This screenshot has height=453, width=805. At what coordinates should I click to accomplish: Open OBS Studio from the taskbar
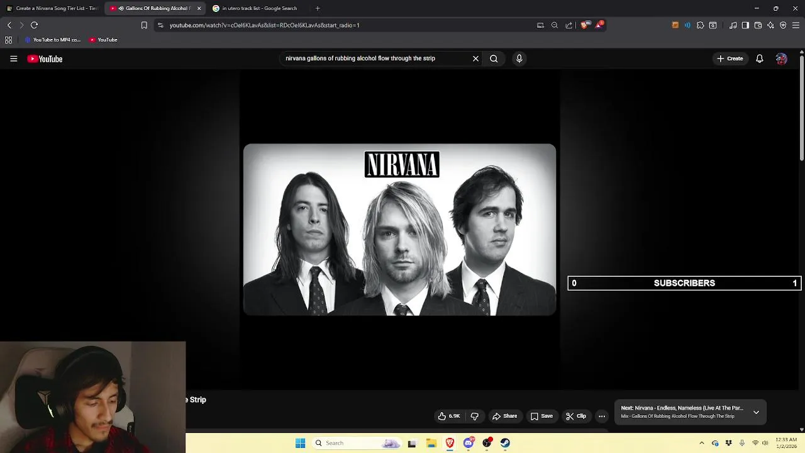pyautogui.click(x=487, y=443)
